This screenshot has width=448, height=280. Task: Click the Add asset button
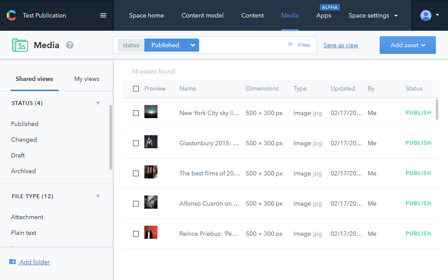point(407,45)
